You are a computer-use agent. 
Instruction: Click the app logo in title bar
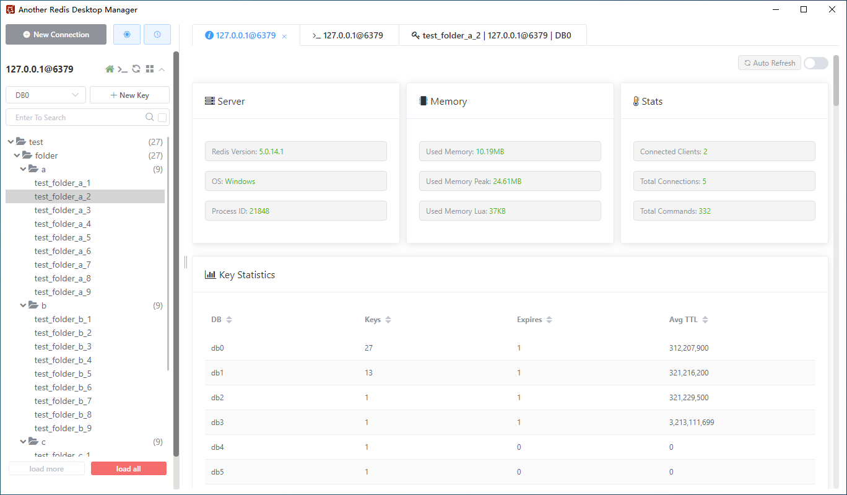(10, 9)
